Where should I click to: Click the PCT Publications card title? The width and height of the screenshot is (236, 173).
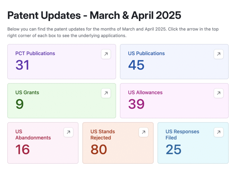(x=35, y=53)
